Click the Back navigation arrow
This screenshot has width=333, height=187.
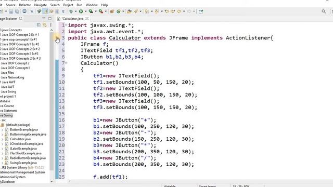pos(179,11)
